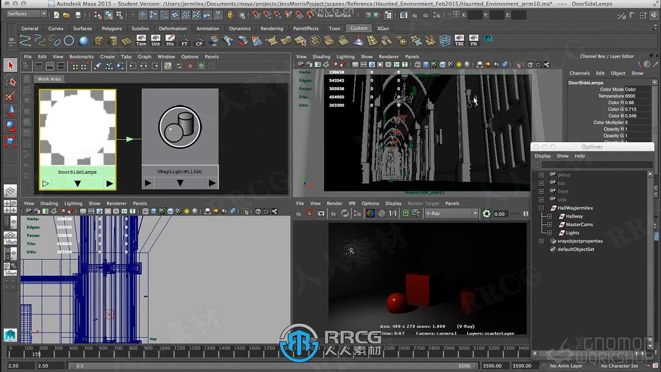Screen dimensions: 661x372
Task: Open the V-Ray renderer dropdown
Action: click(x=451, y=213)
